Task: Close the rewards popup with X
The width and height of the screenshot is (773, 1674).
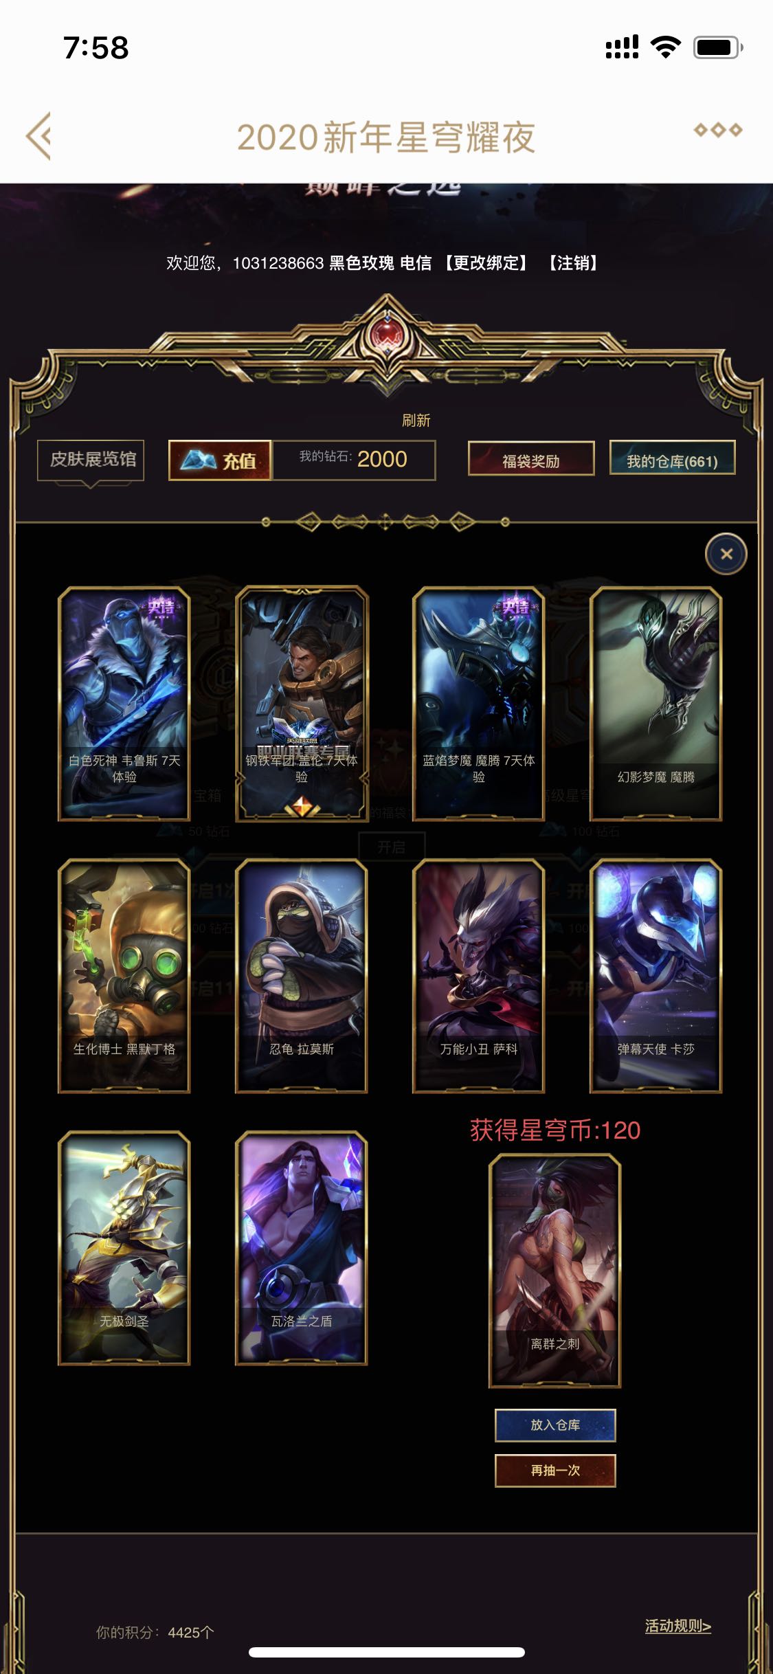Action: click(726, 554)
